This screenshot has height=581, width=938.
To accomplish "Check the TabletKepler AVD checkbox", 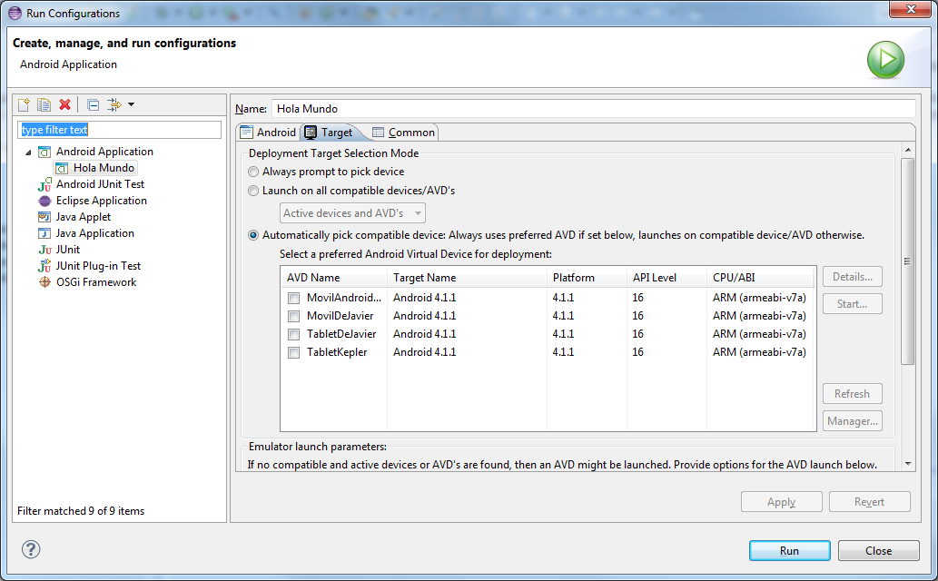I will point(293,352).
